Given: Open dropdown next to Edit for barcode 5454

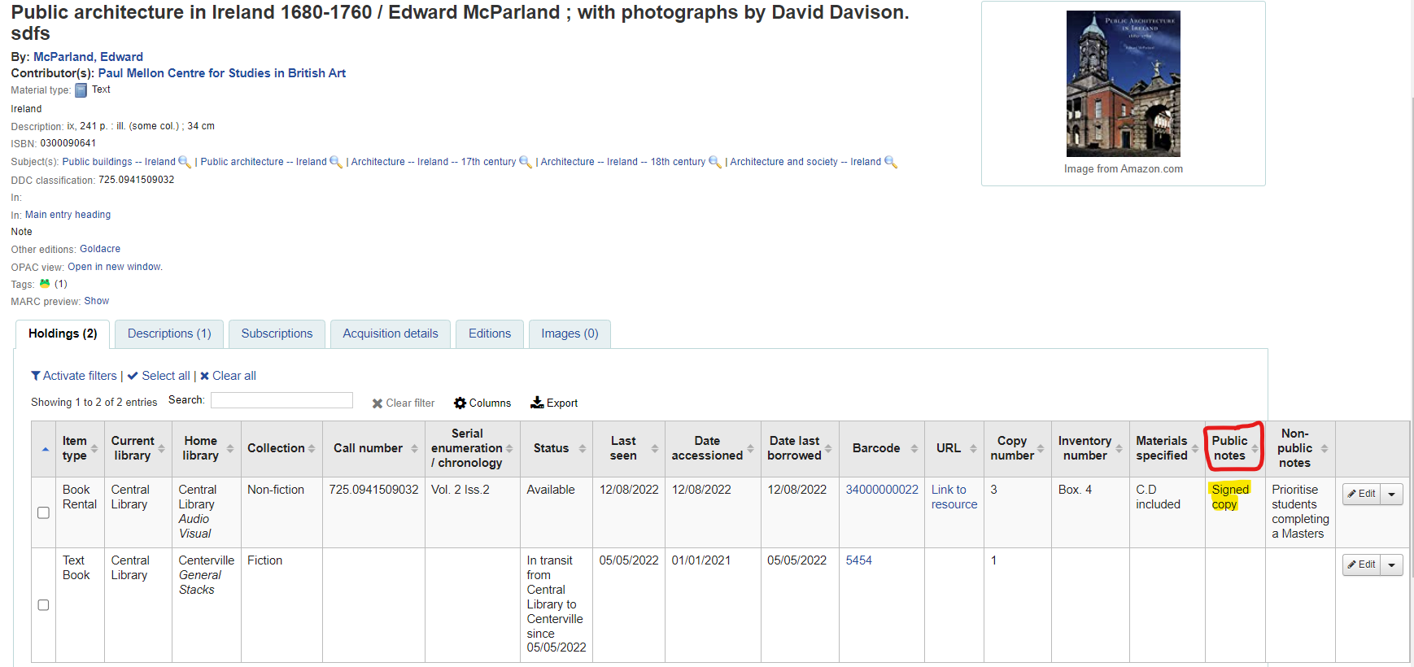Looking at the screenshot, I should coord(1391,565).
